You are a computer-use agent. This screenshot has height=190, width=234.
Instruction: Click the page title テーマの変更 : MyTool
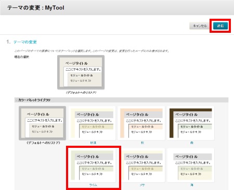tap(36, 8)
